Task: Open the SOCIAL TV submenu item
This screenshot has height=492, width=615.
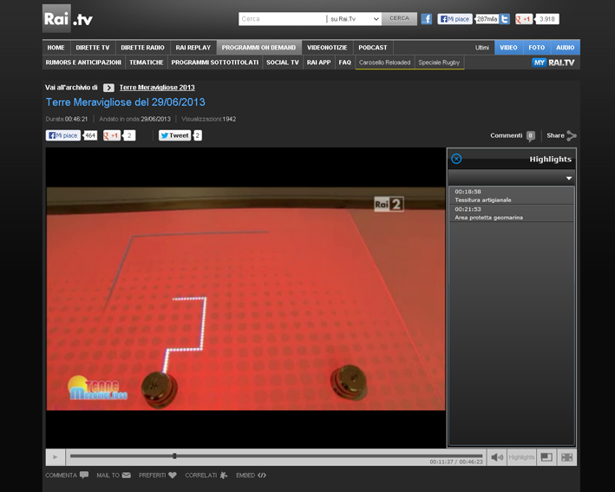Action: (283, 62)
